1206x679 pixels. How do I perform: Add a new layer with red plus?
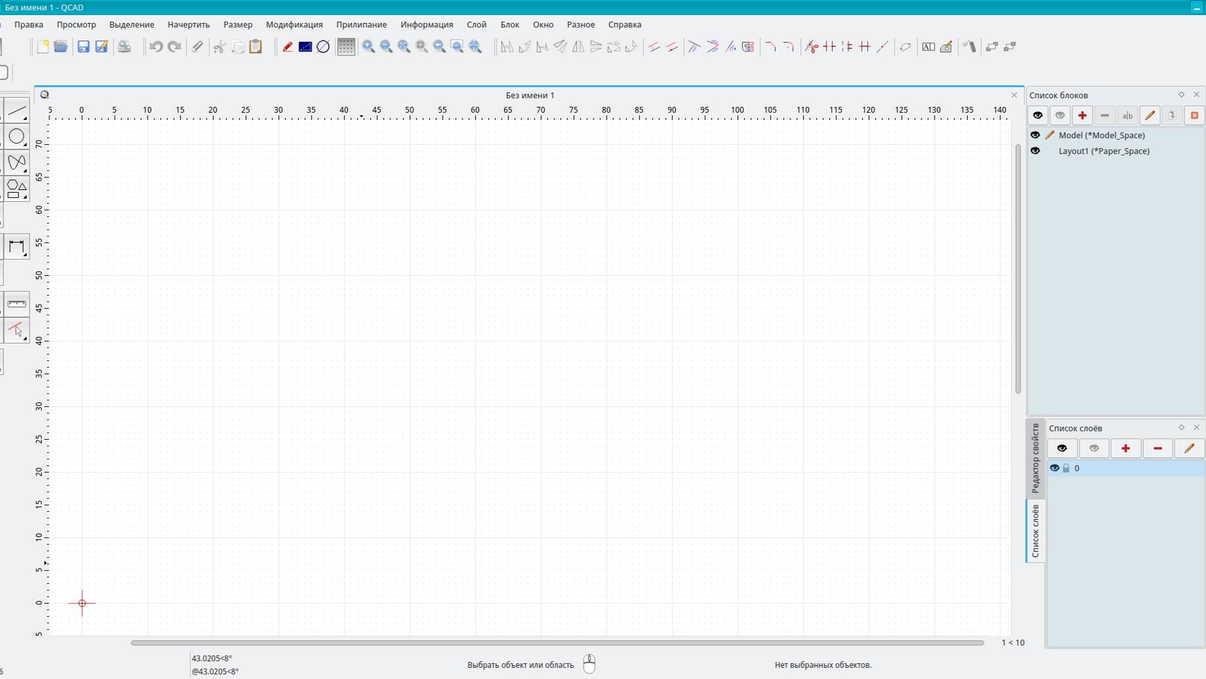(1125, 448)
